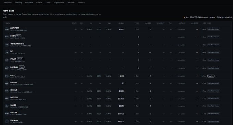Click the $413.52 volume in Unknown row
Viewport: 233px width, 125px height.
click(x=121, y=122)
